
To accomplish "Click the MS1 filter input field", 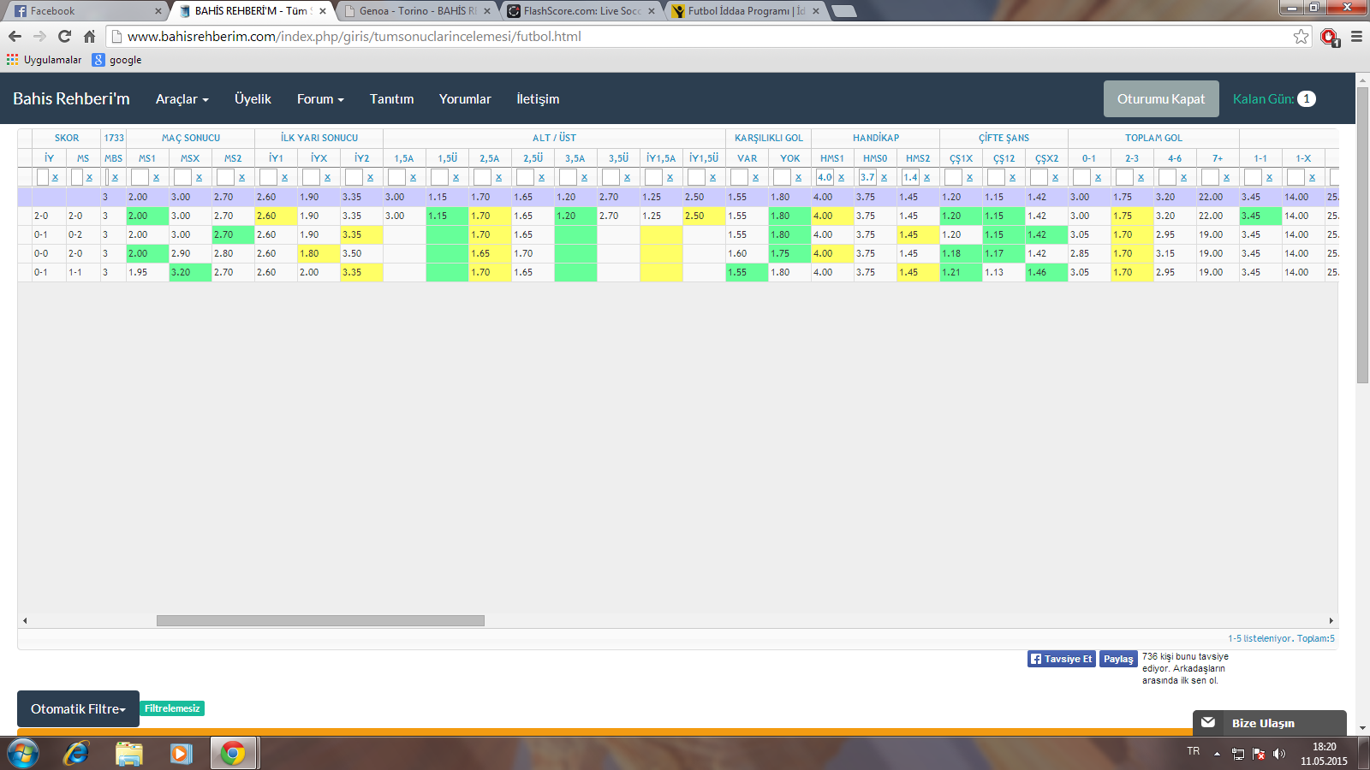I will click(139, 177).
